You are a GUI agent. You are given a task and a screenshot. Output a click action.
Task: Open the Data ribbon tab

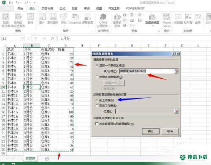(75, 8)
